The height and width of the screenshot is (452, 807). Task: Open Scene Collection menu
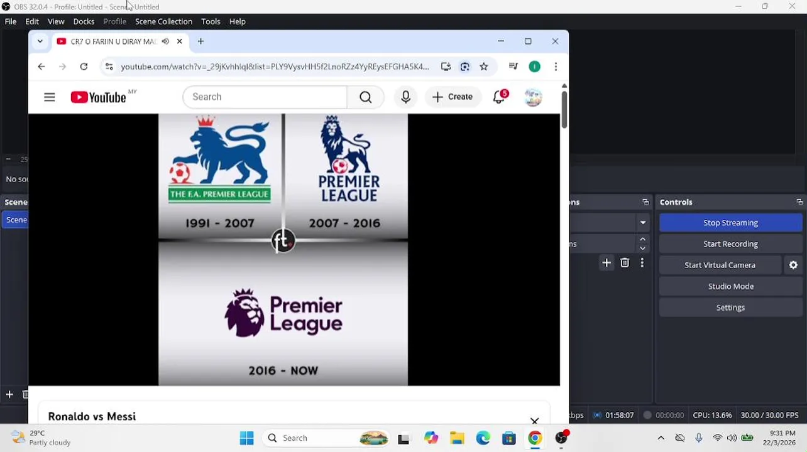(163, 21)
